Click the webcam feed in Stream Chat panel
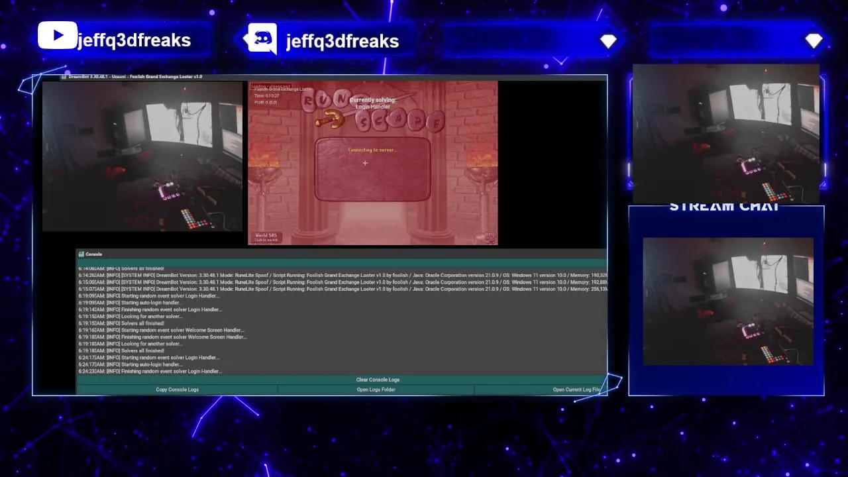 click(728, 301)
